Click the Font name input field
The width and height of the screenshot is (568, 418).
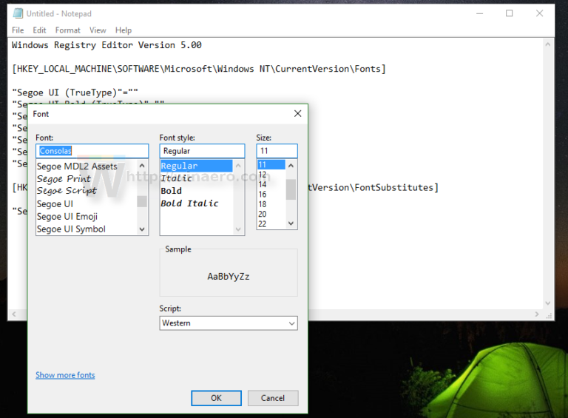click(x=92, y=151)
